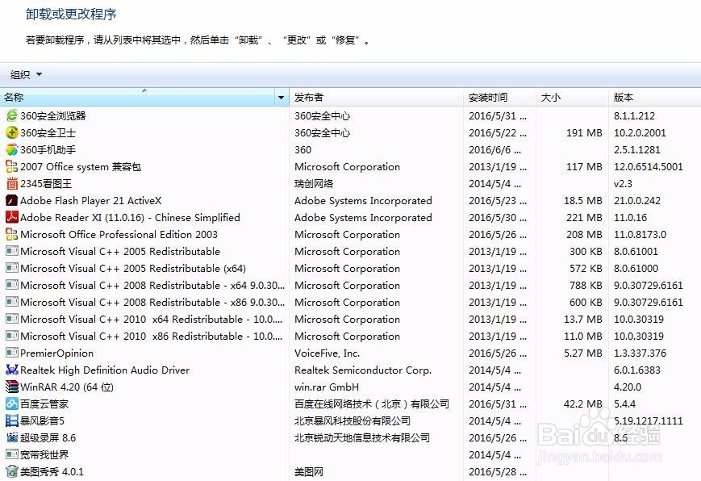Image resolution: width=701 pixels, height=481 pixels.
Task: Select the 2345看图王 entry name
Action: pos(46,184)
